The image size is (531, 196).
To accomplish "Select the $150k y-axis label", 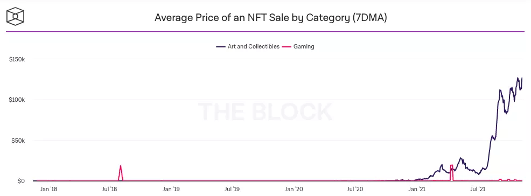I will (x=17, y=59).
